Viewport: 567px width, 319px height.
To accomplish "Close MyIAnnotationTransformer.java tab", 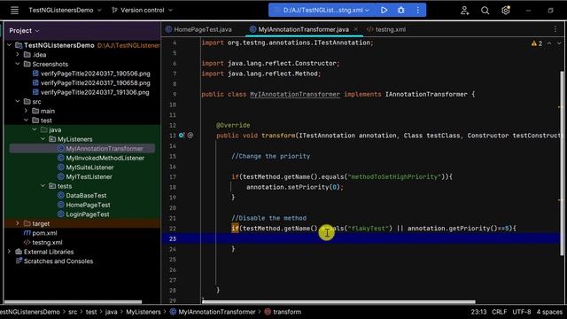I will (x=356, y=29).
